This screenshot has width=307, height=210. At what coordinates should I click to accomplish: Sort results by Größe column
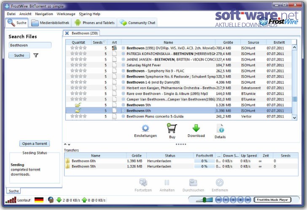(x=228, y=42)
